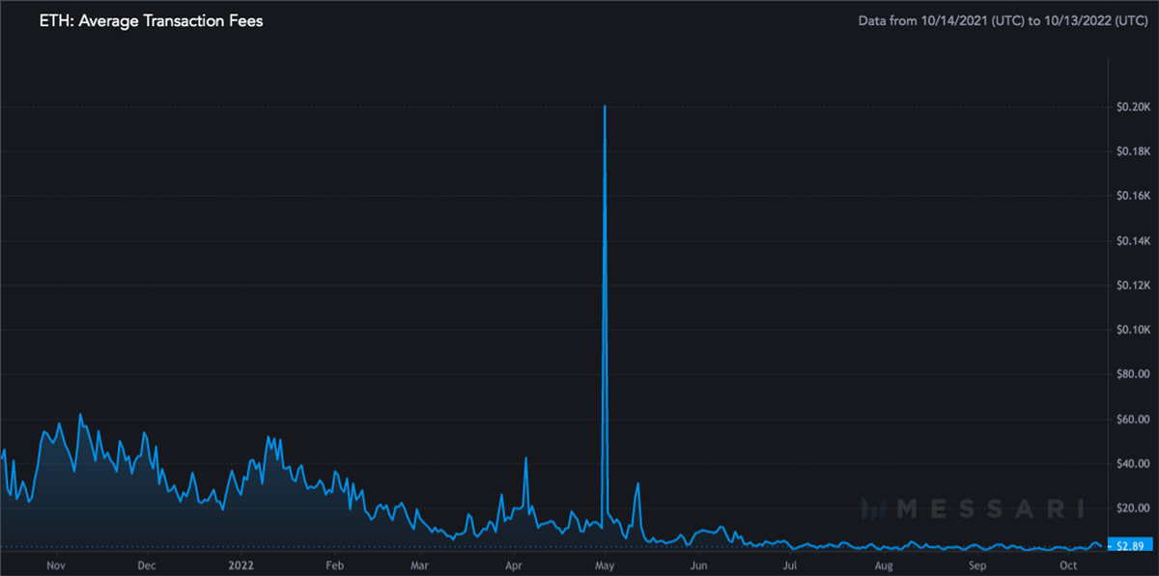Click the 2022 x-axis label

pyautogui.click(x=240, y=565)
